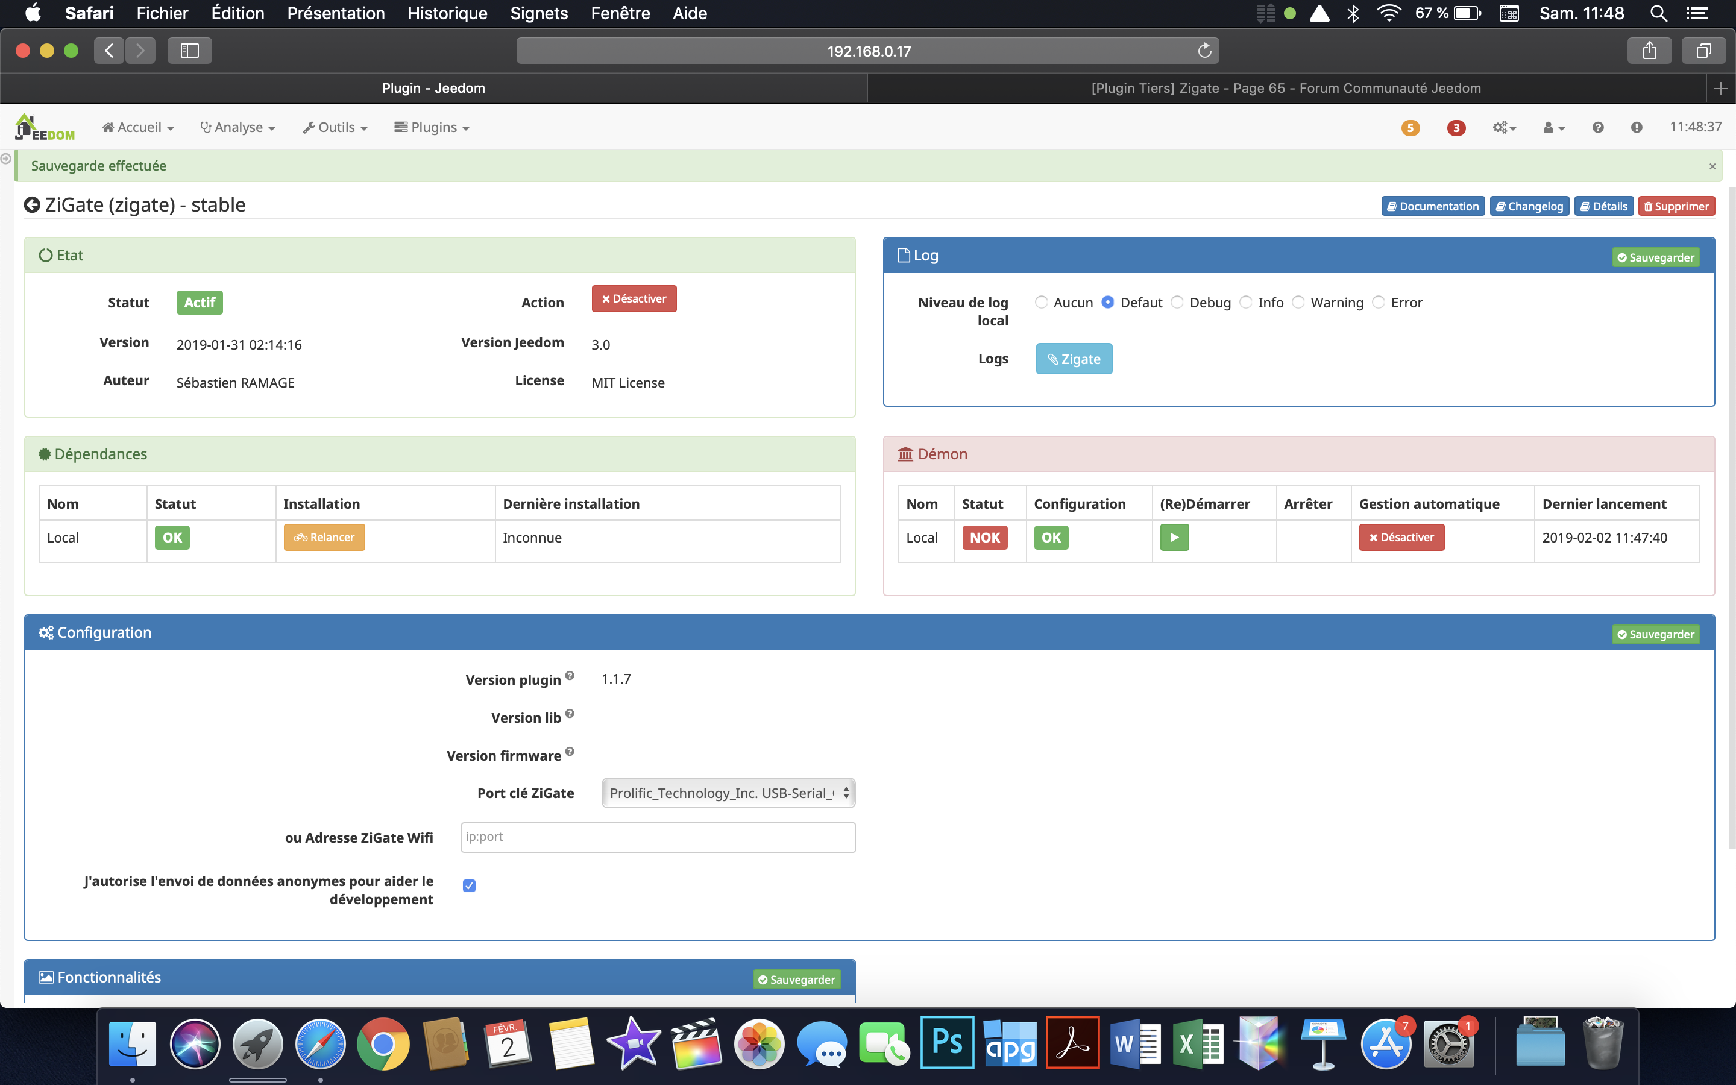Save the Log panel settings
This screenshot has width=1736, height=1085.
tap(1656, 257)
